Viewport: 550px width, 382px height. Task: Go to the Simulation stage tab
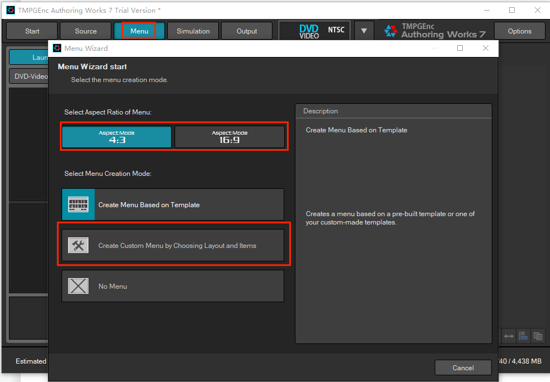tap(193, 31)
